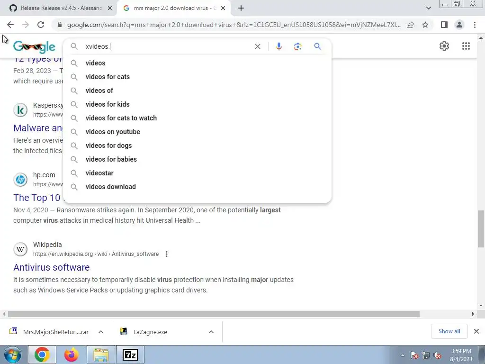The image size is (485, 364).
Task: Share this page icon in address bar
Action: tap(410, 25)
